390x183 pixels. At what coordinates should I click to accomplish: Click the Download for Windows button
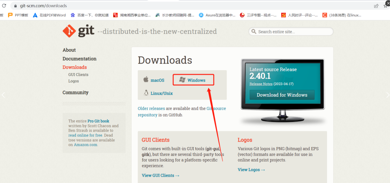tap(282, 95)
